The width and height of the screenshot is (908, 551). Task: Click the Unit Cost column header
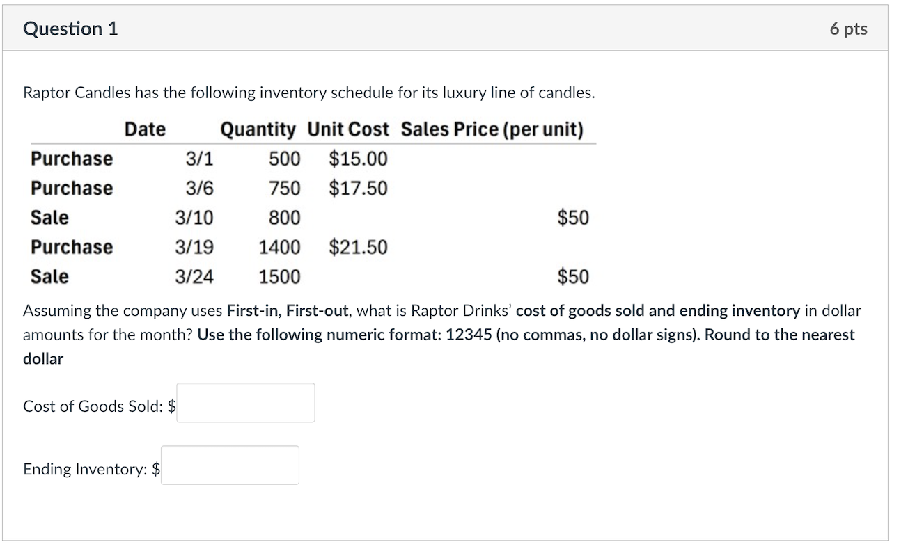click(x=347, y=129)
